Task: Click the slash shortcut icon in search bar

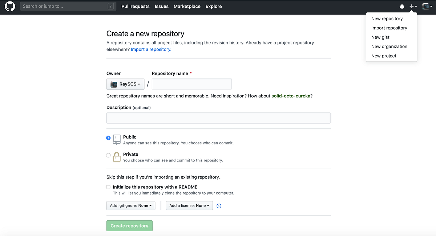Action: tap(111, 6)
